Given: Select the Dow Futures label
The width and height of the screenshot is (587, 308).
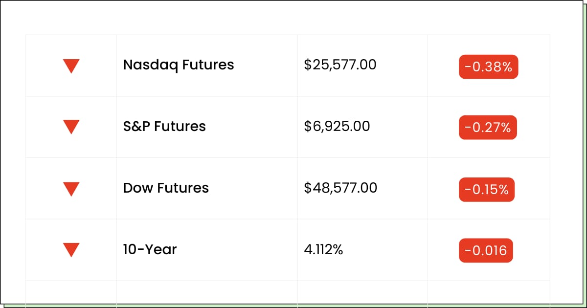Looking at the screenshot, I should (x=166, y=188).
